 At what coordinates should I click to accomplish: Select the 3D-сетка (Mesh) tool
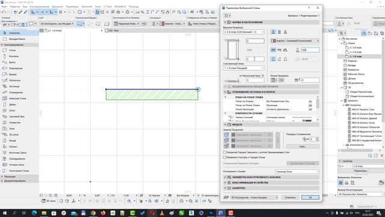click(13, 134)
